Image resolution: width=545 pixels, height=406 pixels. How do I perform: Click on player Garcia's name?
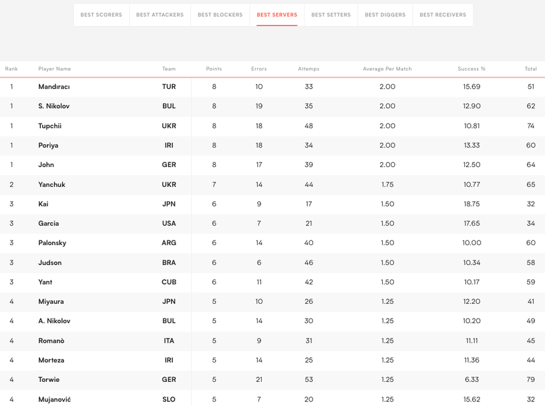click(49, 224)
